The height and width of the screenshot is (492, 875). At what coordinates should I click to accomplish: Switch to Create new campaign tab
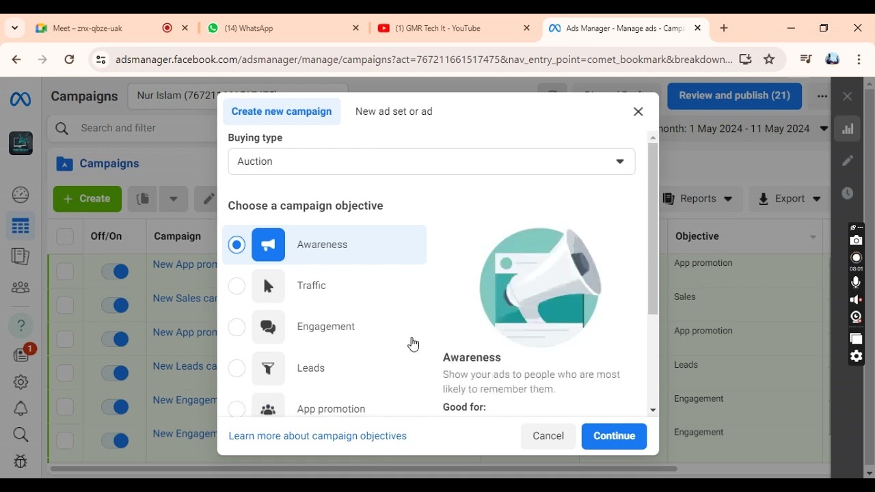coord(282,111)
